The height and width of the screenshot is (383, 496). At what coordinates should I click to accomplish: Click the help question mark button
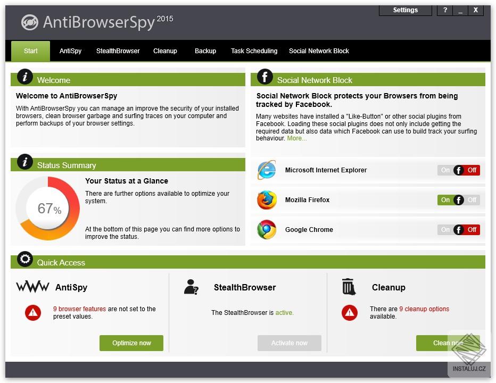tap(445, 10)
